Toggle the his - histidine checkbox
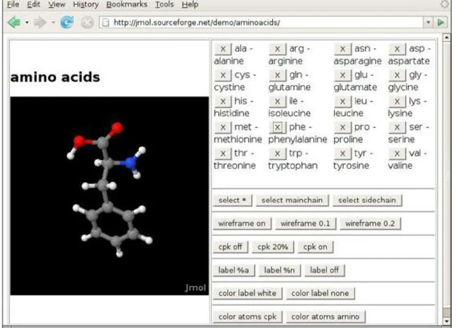 point(223,101)
